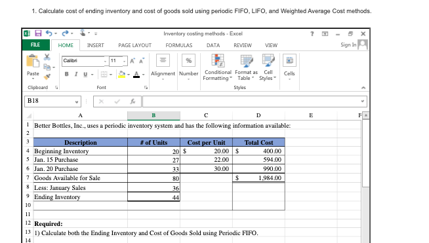Toggle bold formatting
Image resolution: width=429 pixels, height=243 pixels.
[x=66, y=74]
